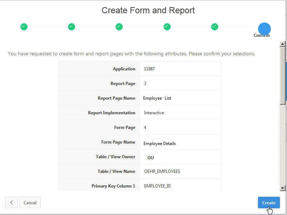
Task: Select the current Confirm step circle
Action: click(264, 29)
